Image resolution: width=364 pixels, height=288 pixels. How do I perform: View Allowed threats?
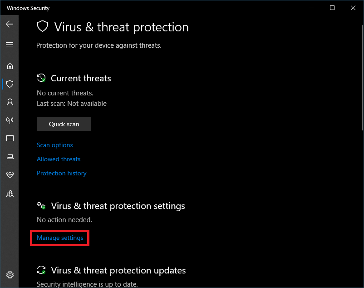coord(59,159)
